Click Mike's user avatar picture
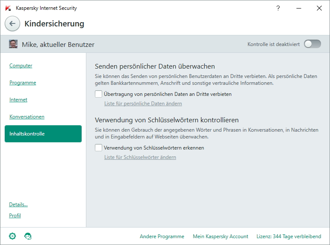Viewport: 330px width, 245px height. (x=13, y=44)
